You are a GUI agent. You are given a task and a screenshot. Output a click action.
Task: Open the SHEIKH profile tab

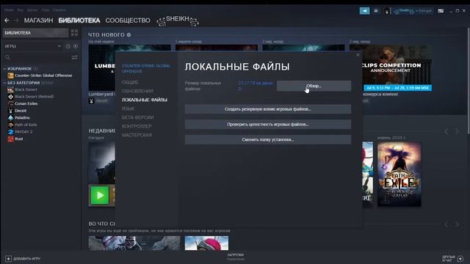tap(178, 21)
